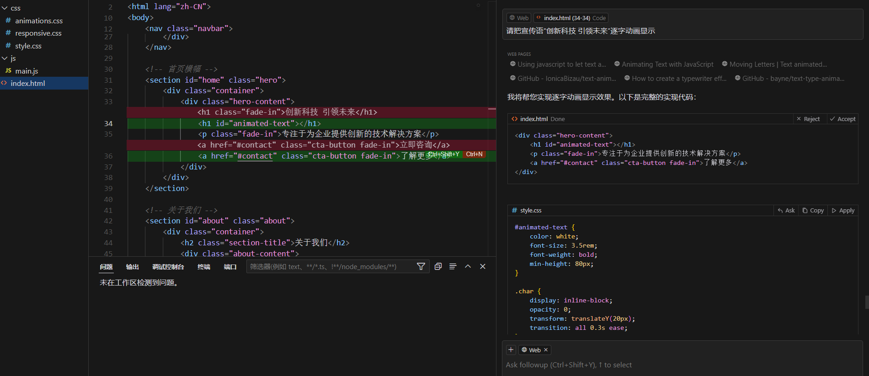Click the added line h1 id="animated-text"
The height and width of the screenshot is (376, 869).
coord(260,123)
